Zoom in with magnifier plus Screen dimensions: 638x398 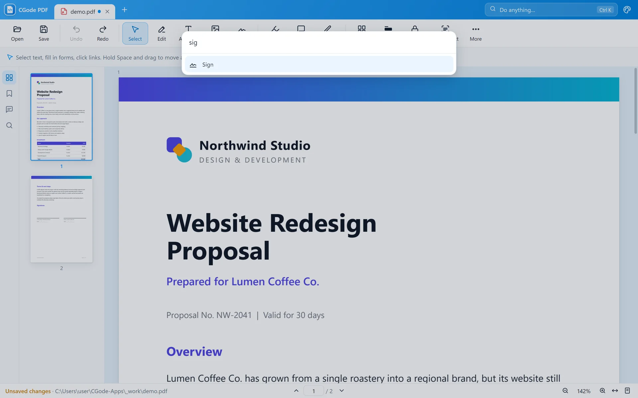(x=602, y=391)
